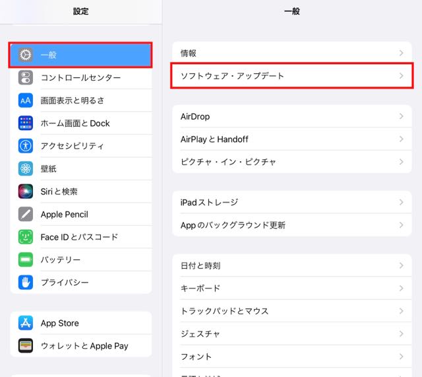Click chevron on iPad ストレージ row
The height and width of the screenshot is (377, 422).
pos(402,202)
